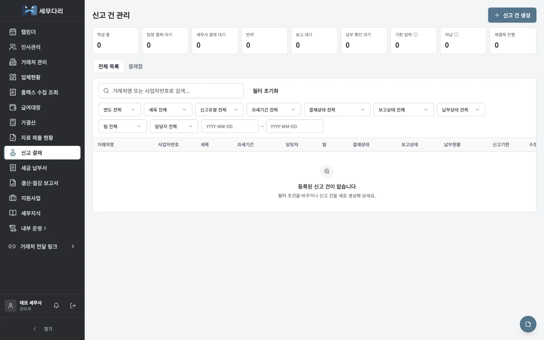Open the 담당자 전체 dropdown
The width and height of the screenshot is (544, 340).
pyautogui.click(x=174, y=126)
